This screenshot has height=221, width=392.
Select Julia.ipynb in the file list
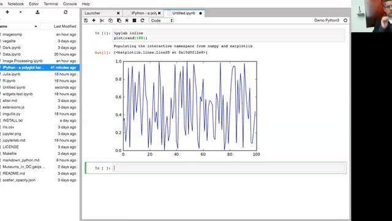point(40,74)
